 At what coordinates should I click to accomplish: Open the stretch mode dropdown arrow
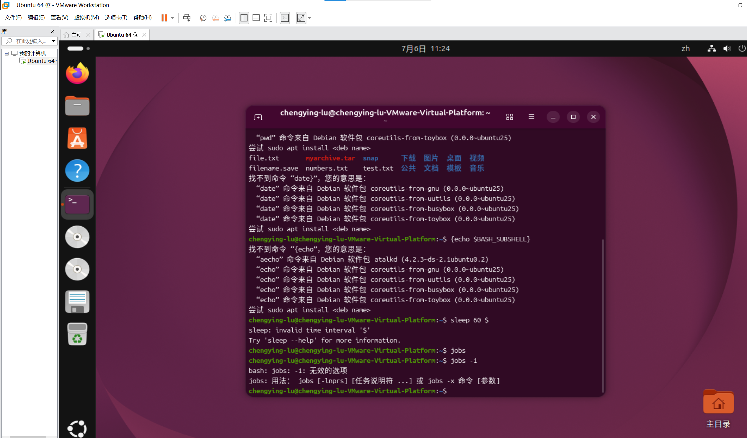point(309,18)
